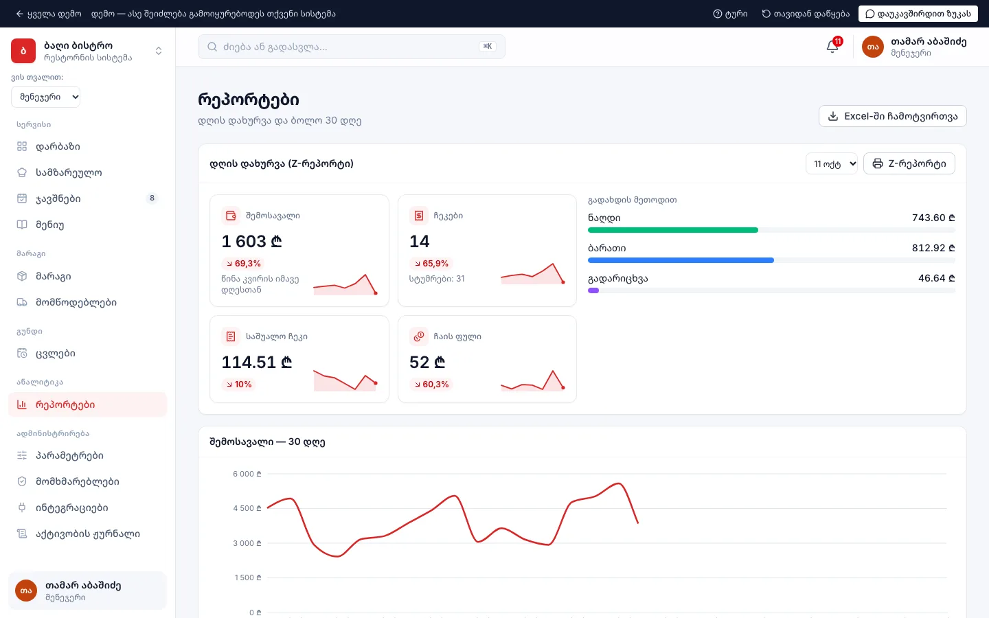Screen dimensions: 989x618
Task: Click the ბაღი ბისტრო red logo icon
Action: click(23, 51)
